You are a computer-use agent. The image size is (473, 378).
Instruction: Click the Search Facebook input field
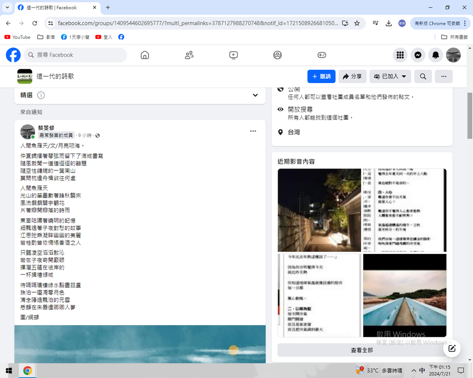pyautogui.click(x=76, y=55)
